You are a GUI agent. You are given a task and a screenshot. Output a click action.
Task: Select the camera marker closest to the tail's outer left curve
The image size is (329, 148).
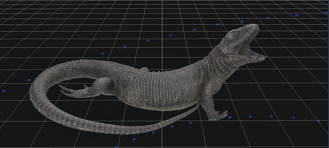29,80
